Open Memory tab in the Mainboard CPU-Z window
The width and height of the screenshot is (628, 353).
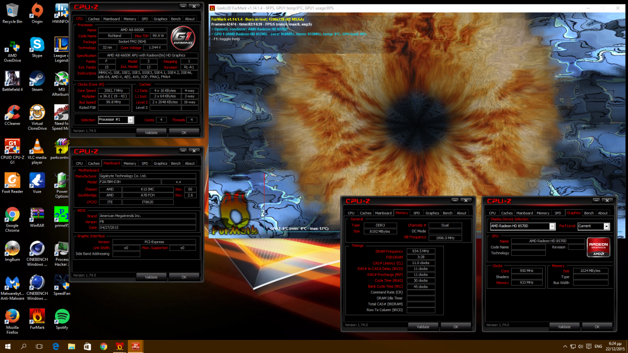[x=130, y=163]
